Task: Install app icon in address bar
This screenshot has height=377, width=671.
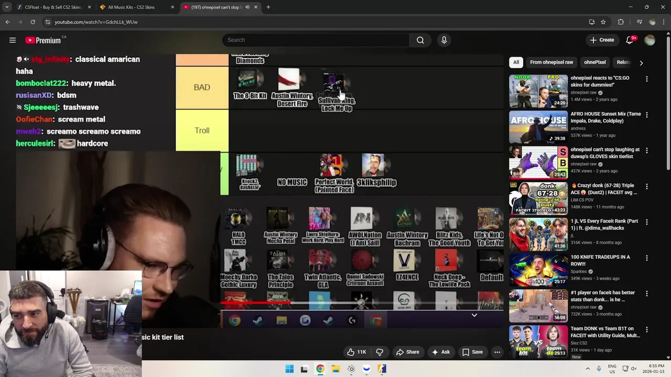Action: coord(592,22)
